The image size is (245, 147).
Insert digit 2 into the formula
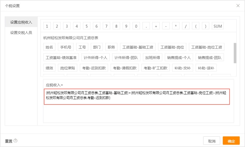(x=57, y=26)
